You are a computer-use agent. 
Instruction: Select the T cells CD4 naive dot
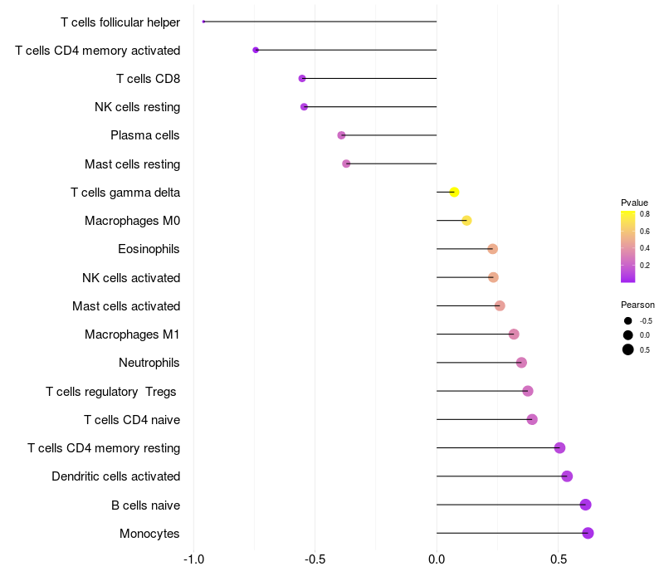(532, 420)
